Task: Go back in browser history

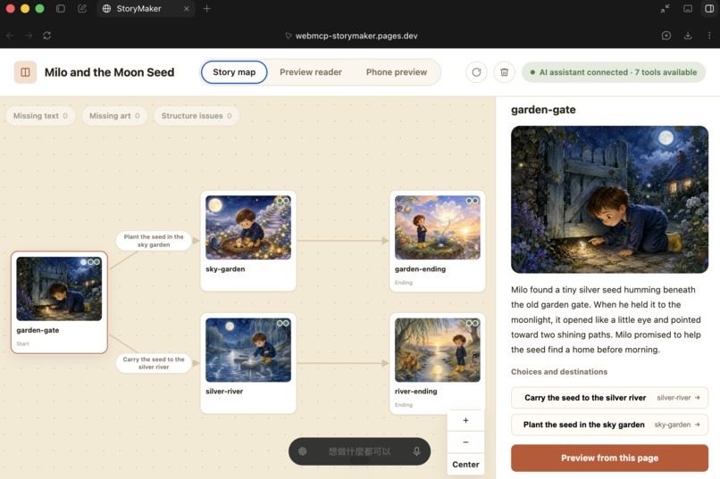Action: (10, 36)
